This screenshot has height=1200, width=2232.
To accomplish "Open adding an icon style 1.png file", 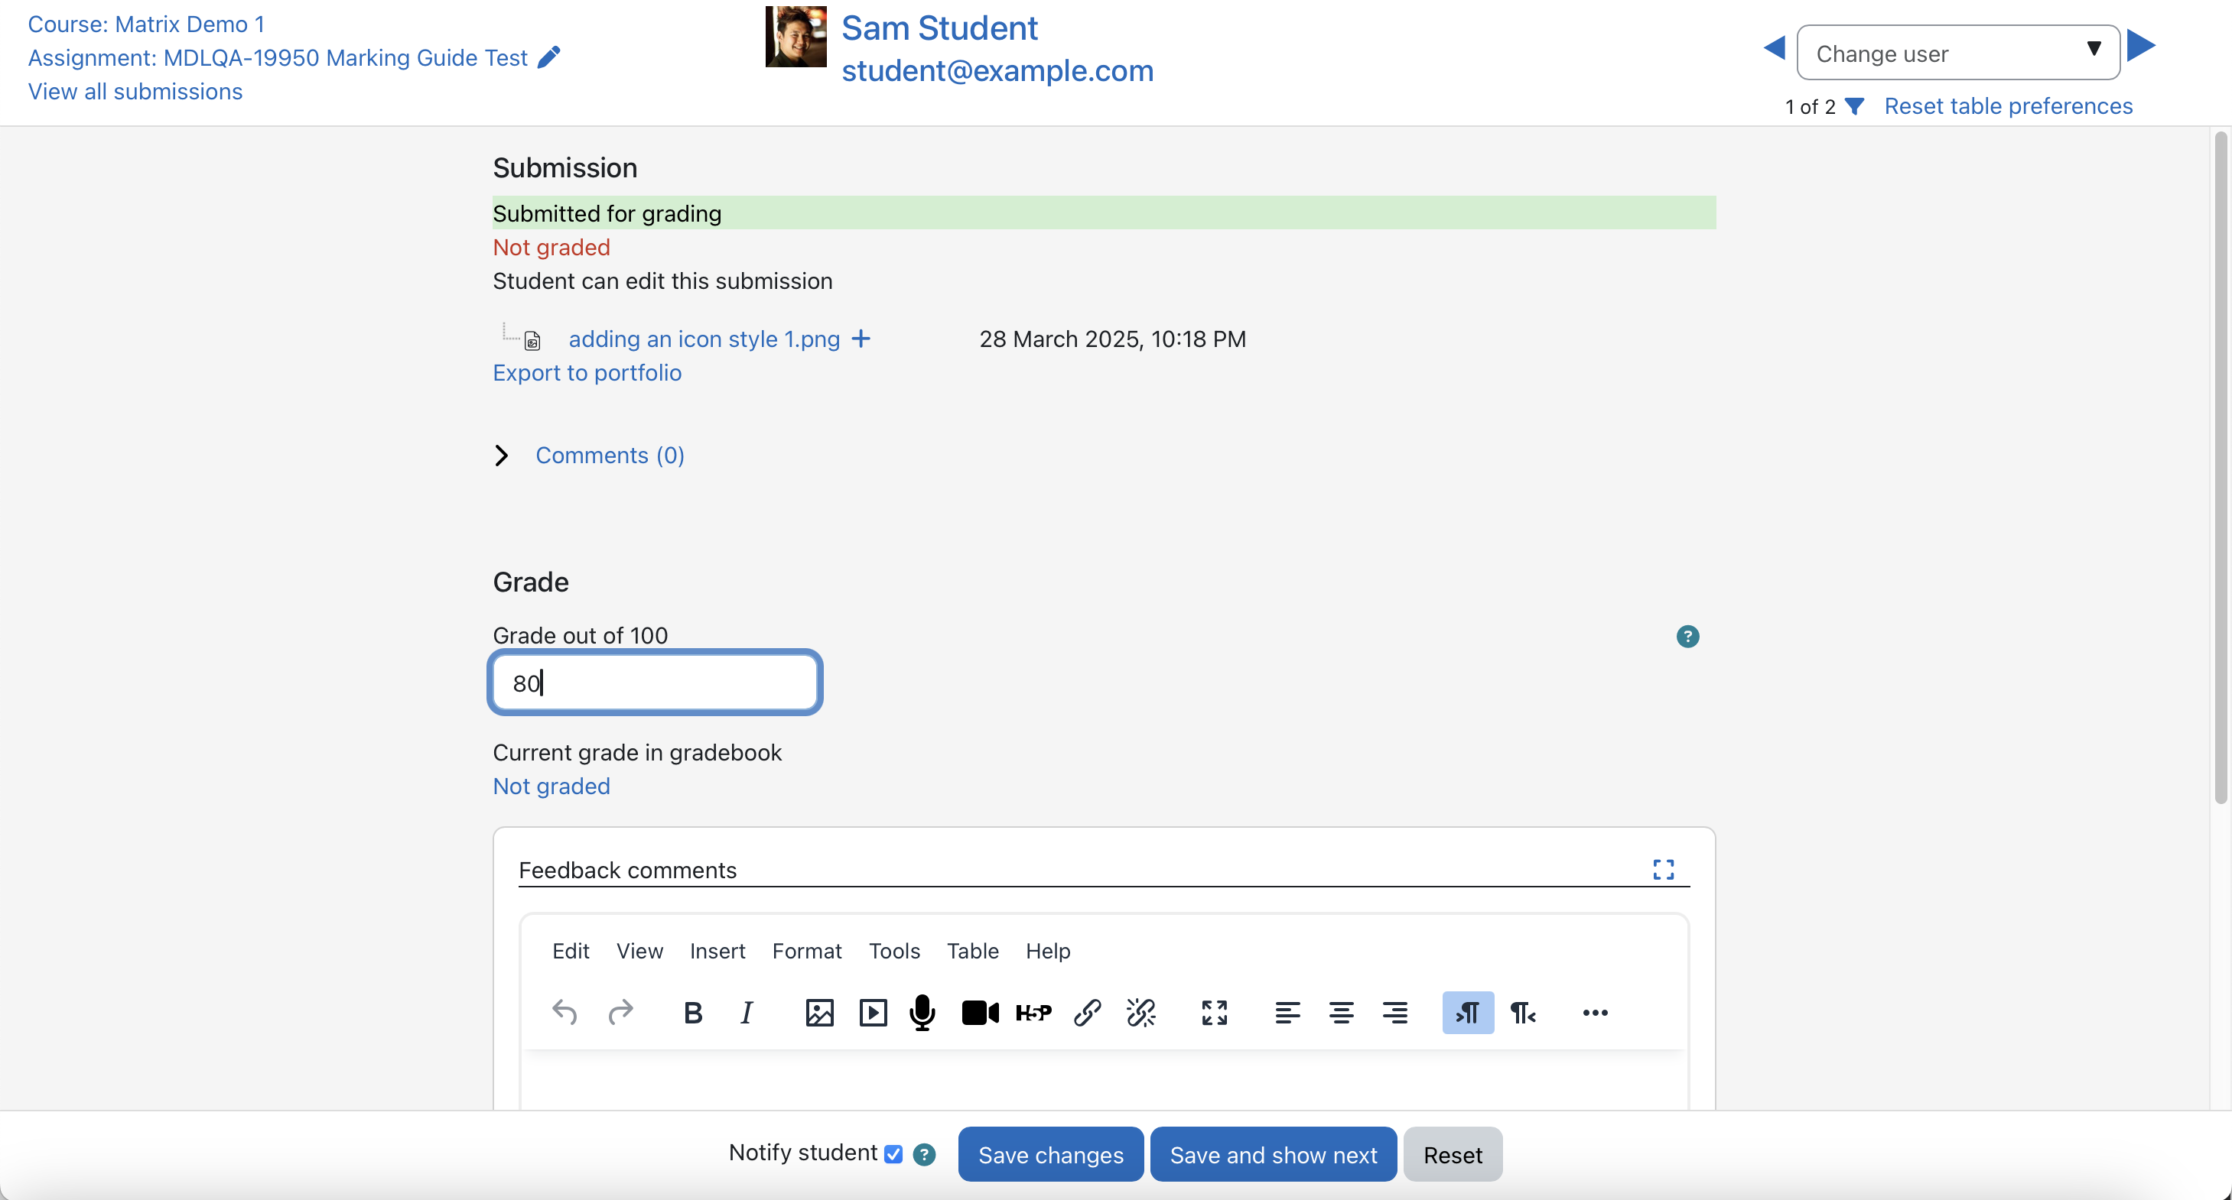I will 704,339.
